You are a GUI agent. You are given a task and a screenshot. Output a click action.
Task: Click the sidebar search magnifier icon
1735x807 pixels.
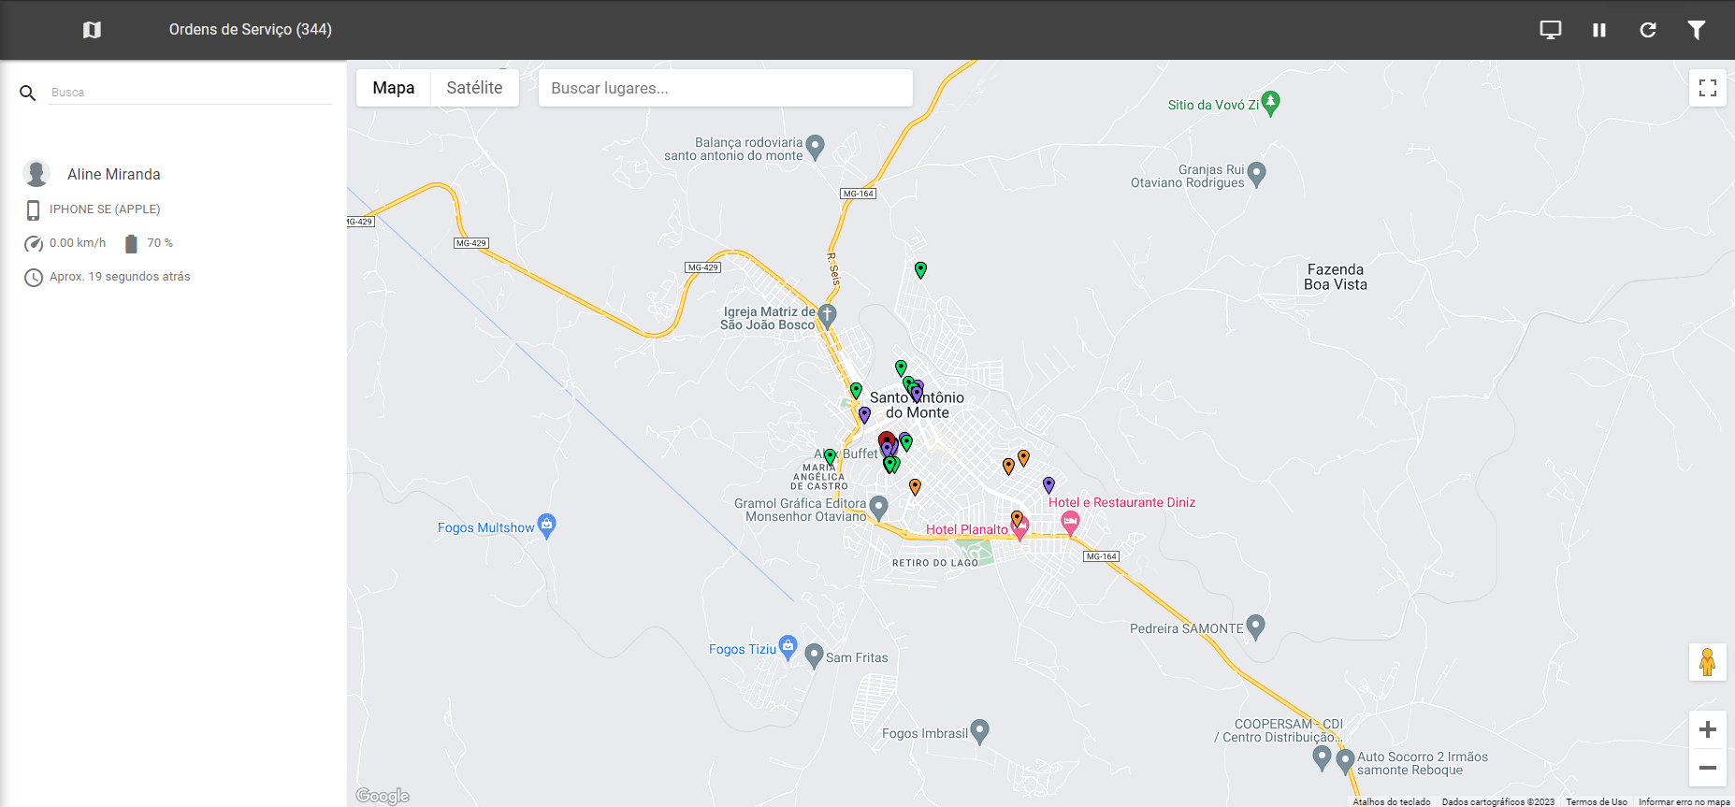point(28,93)
